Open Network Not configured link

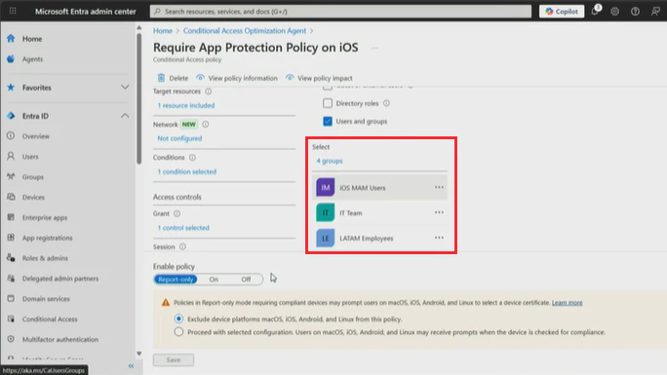[x=179, y=138]
